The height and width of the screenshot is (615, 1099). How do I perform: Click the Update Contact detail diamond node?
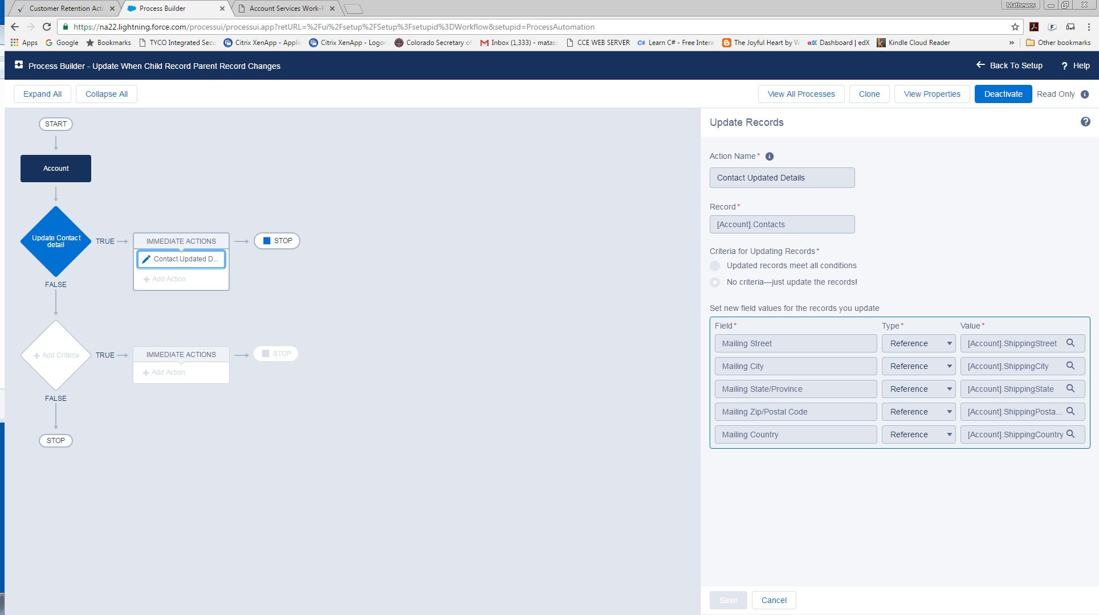pos(56,241)
